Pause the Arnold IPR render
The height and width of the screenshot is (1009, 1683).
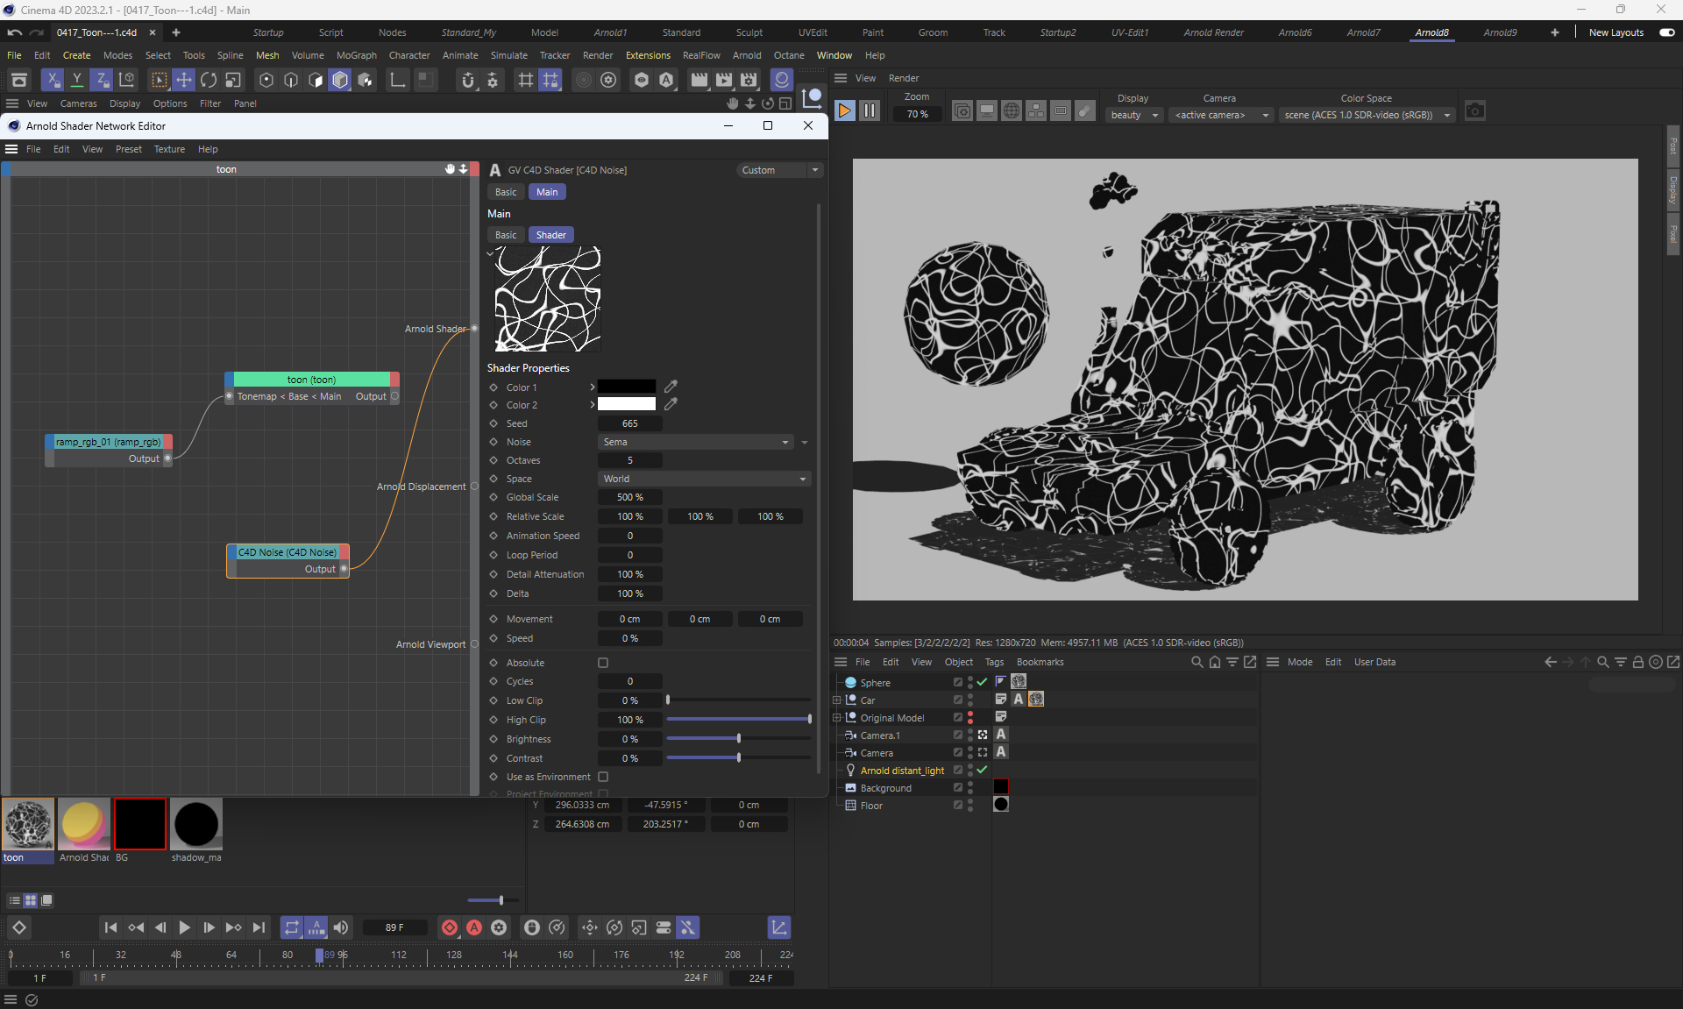[x=870, y=110]
